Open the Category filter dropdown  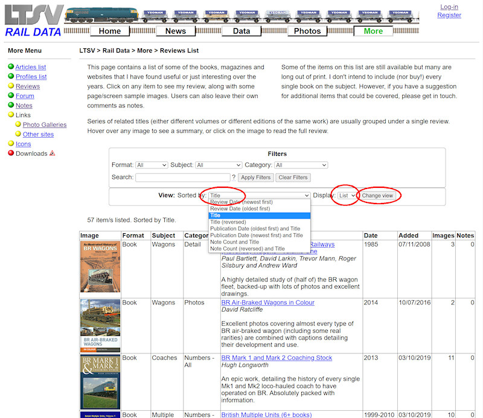click(301, 165)
